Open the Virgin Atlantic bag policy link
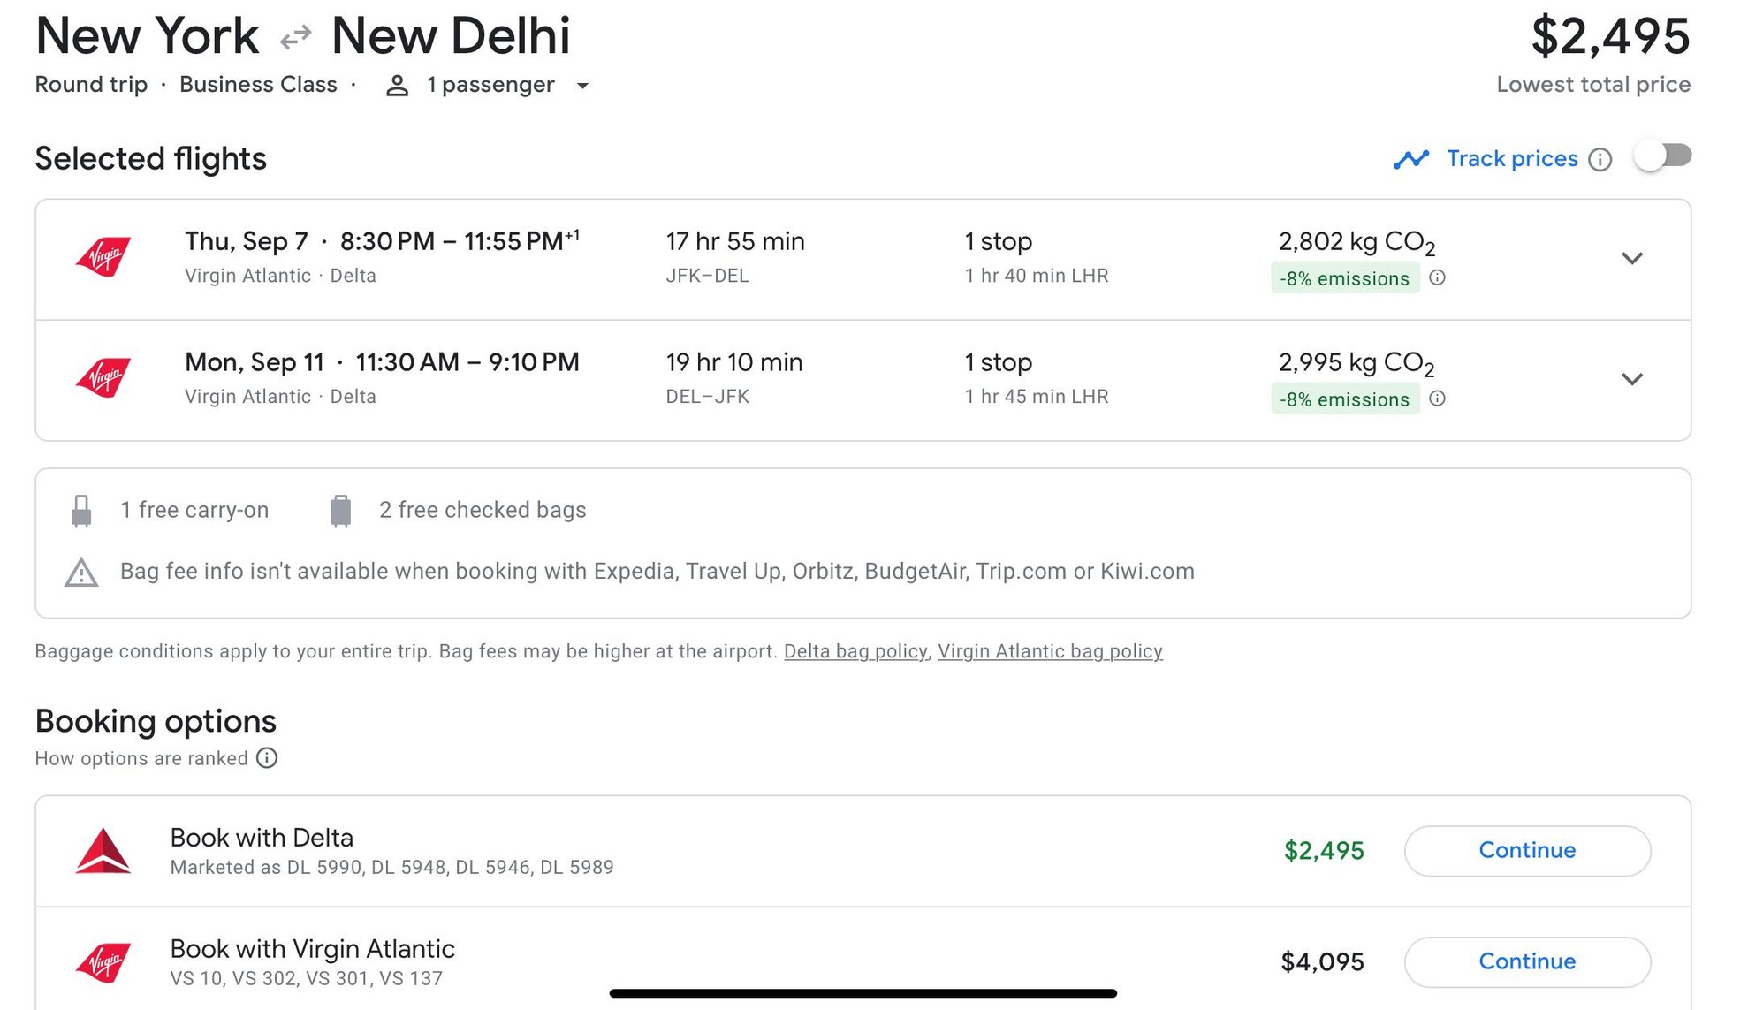 (x=1050, y=651)
